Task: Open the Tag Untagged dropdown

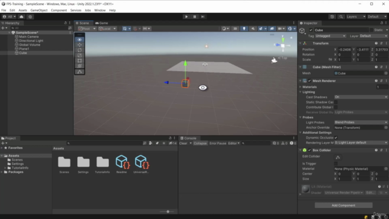Action: coord(330,36)
